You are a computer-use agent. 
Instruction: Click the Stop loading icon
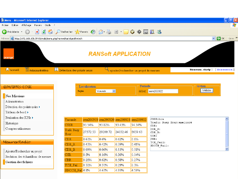tap(37, 32)
